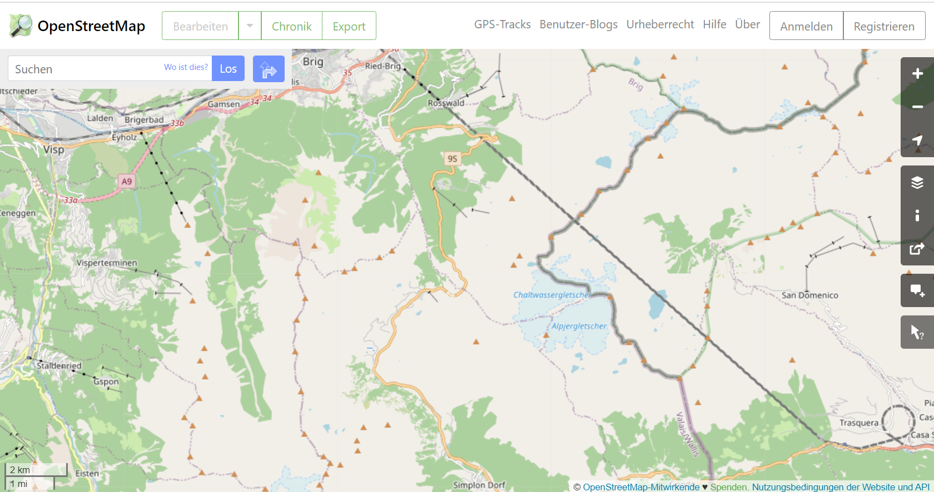Open the Export tab
The width and height of the screenshot is (934, 492).
pos(349,26)
